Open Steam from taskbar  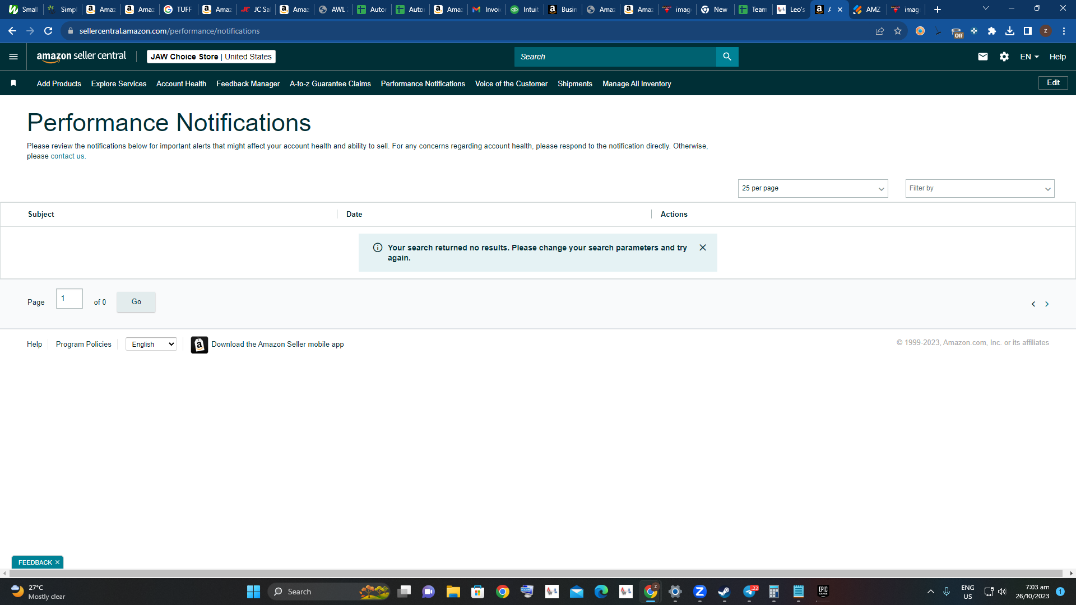724,592
